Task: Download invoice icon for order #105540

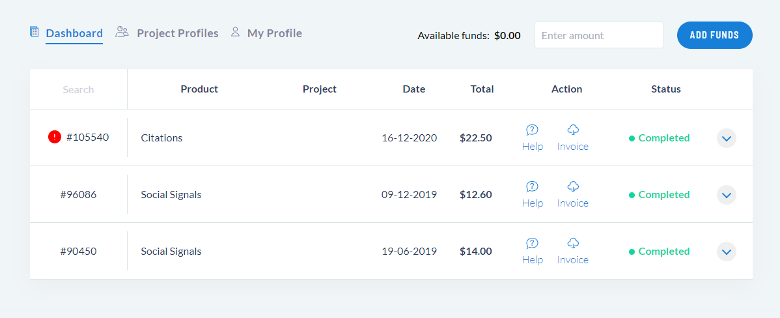Action: [573, 130]
